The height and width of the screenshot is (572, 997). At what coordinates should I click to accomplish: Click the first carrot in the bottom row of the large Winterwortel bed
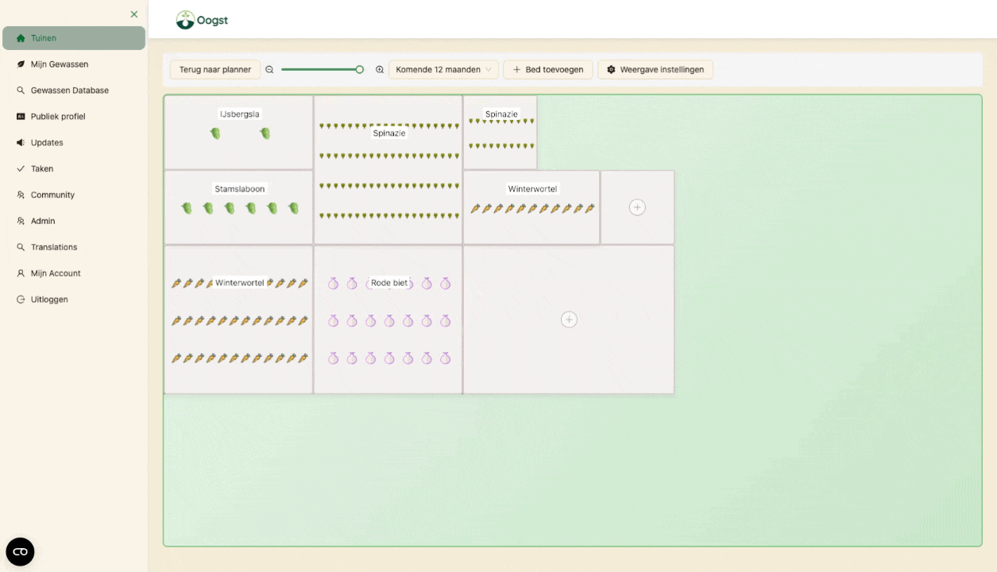[176, 358]
